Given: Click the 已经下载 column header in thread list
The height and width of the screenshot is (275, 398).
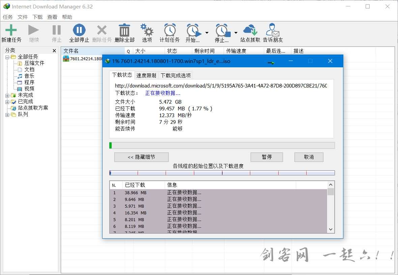Looking at the screenshot, I should (144, 185).
